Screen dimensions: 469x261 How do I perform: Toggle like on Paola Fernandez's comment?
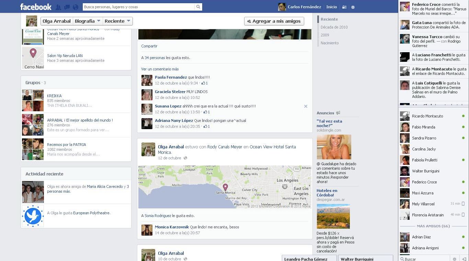click(x=205, y=83)
